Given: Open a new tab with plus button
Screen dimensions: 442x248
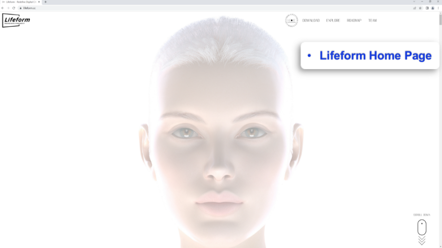Looking at the screenshot, I should click(x=46, y=2).
